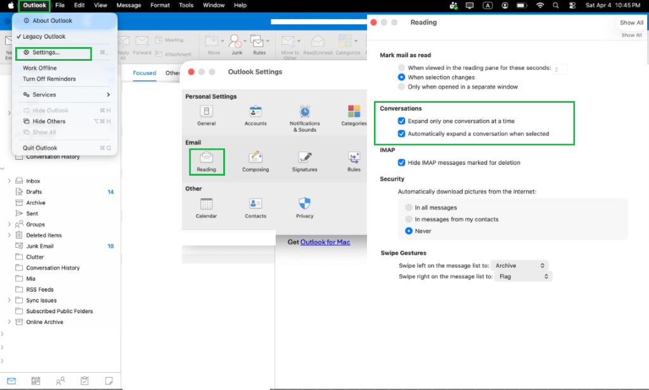The width and height of the screenshot is (649, 390).
Task: Open Signatures settings icon
Action: tap(305, 157)
